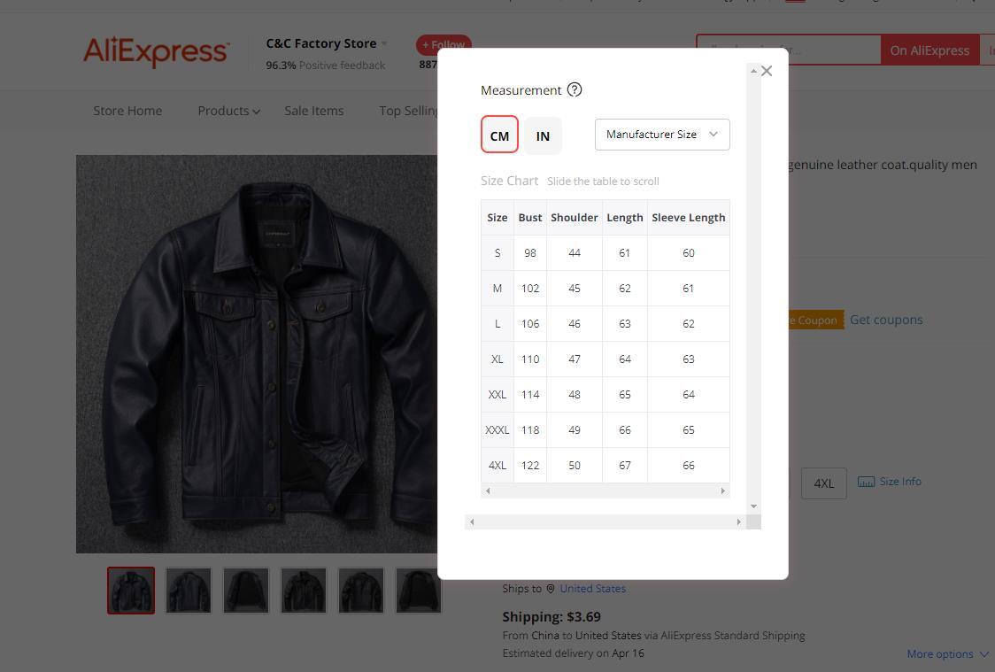Switch size units to CM
Screen dimensions: 995x672
tap(499, 135)
